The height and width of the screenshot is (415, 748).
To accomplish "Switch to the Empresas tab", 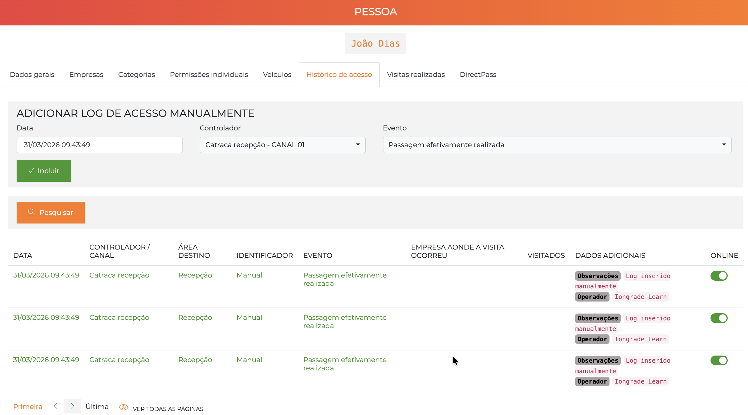I will (86, 75).
